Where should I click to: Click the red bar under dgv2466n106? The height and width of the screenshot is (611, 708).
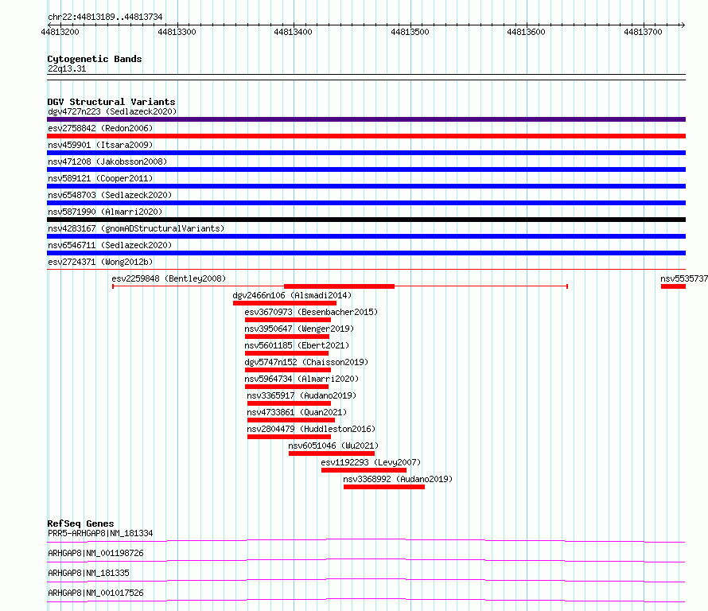pos(285,303)
